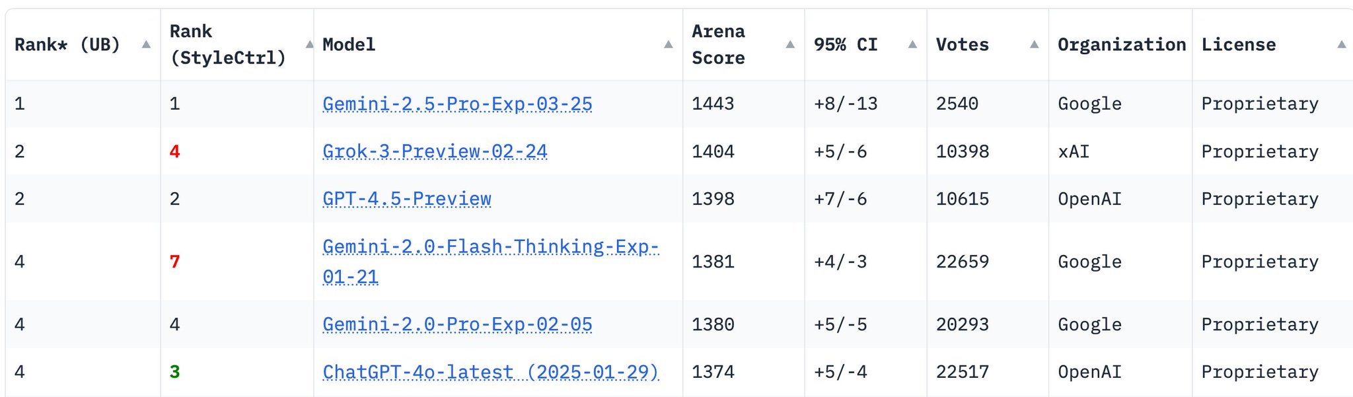Sort by Rank (UB) column arrow
The image size is (1353, 397).
(146, 44)
